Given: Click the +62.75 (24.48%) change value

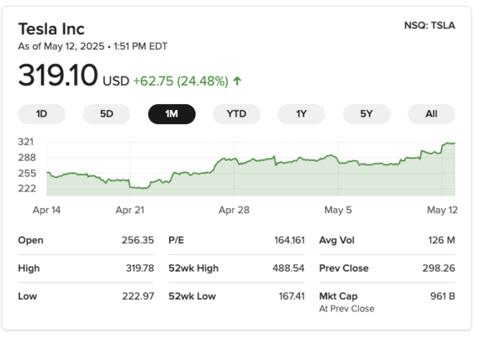Looking at the screenshot, I should [x=181, y=81].
